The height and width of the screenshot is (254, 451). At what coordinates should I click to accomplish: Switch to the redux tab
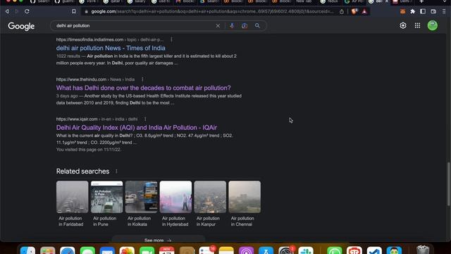[x=330, y=1]
